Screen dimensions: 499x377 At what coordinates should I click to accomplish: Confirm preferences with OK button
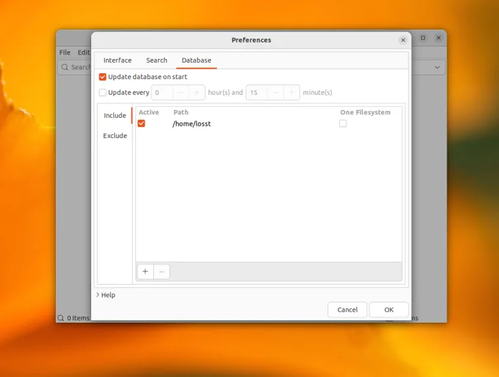(388, 310)
